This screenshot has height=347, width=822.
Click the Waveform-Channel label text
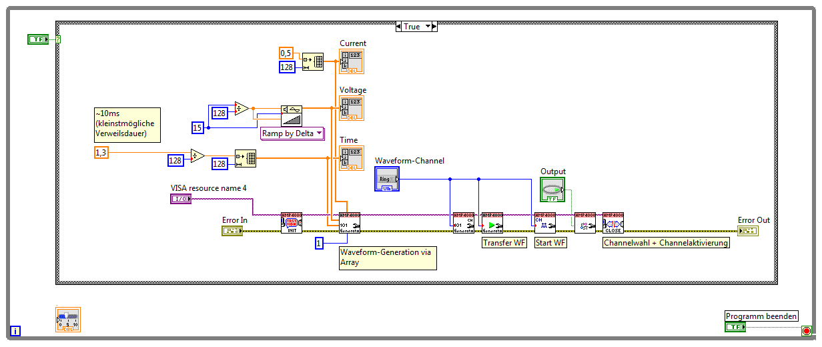[410, 161]
